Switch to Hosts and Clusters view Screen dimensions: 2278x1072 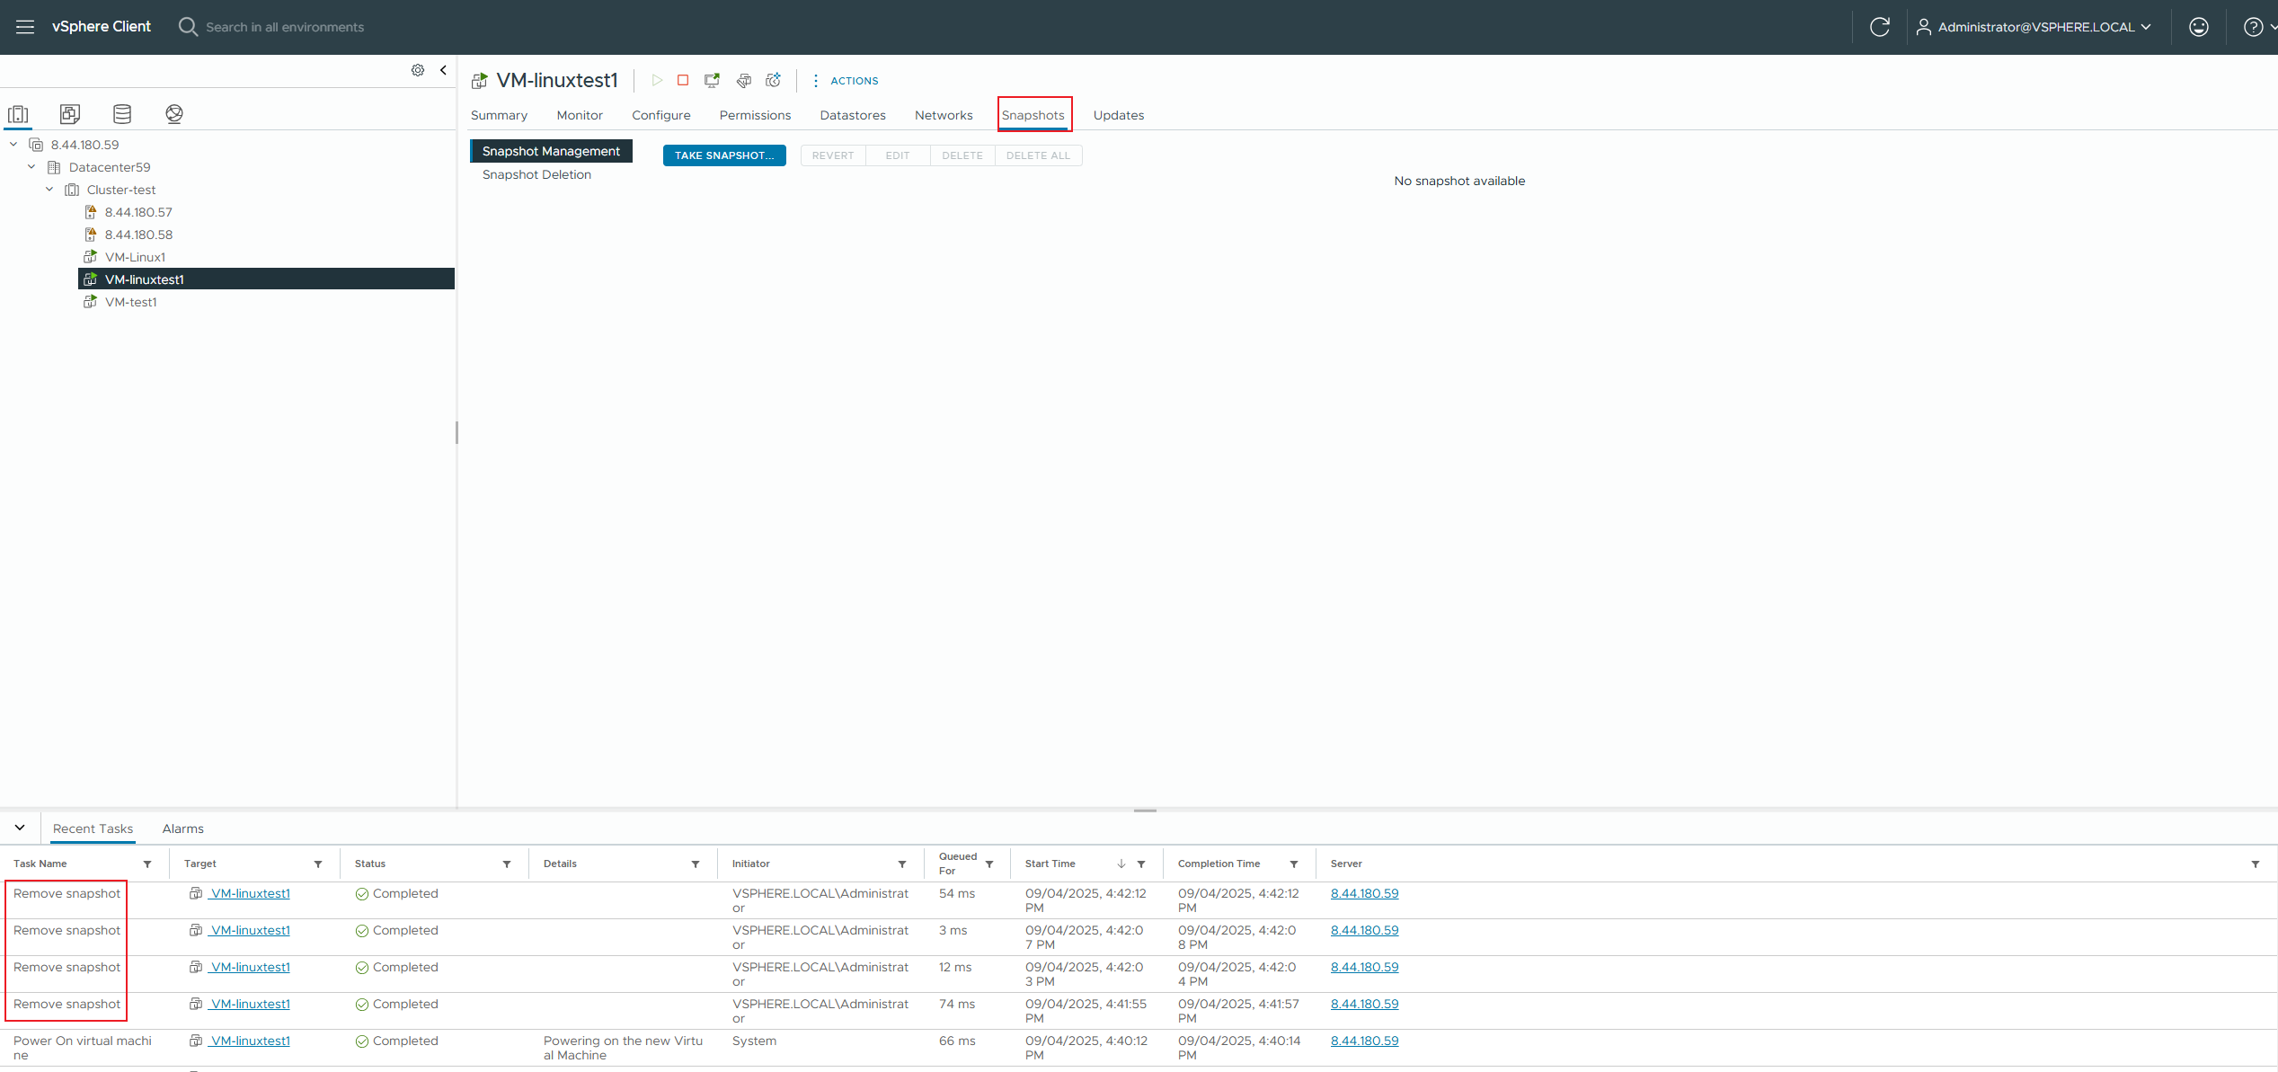coord(18,114)
